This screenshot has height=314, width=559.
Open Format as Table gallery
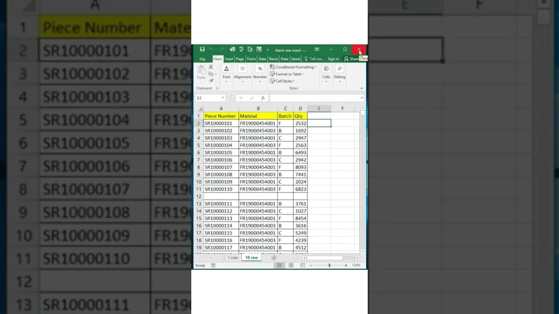coord(287,74)
